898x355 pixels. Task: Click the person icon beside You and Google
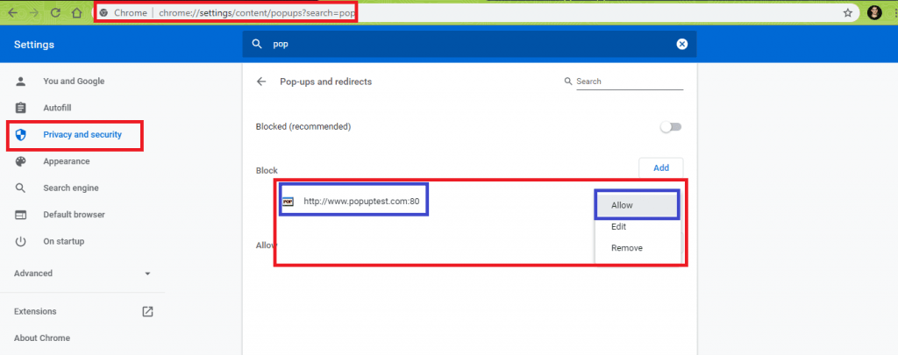point(21,82)
